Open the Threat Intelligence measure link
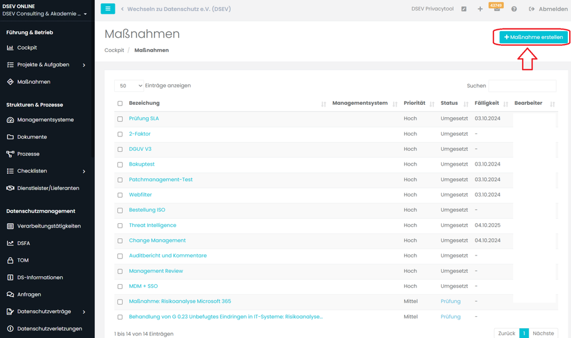The width and height of the screenshot is (571, 338). pyautogui.click(x=153, y=225)
